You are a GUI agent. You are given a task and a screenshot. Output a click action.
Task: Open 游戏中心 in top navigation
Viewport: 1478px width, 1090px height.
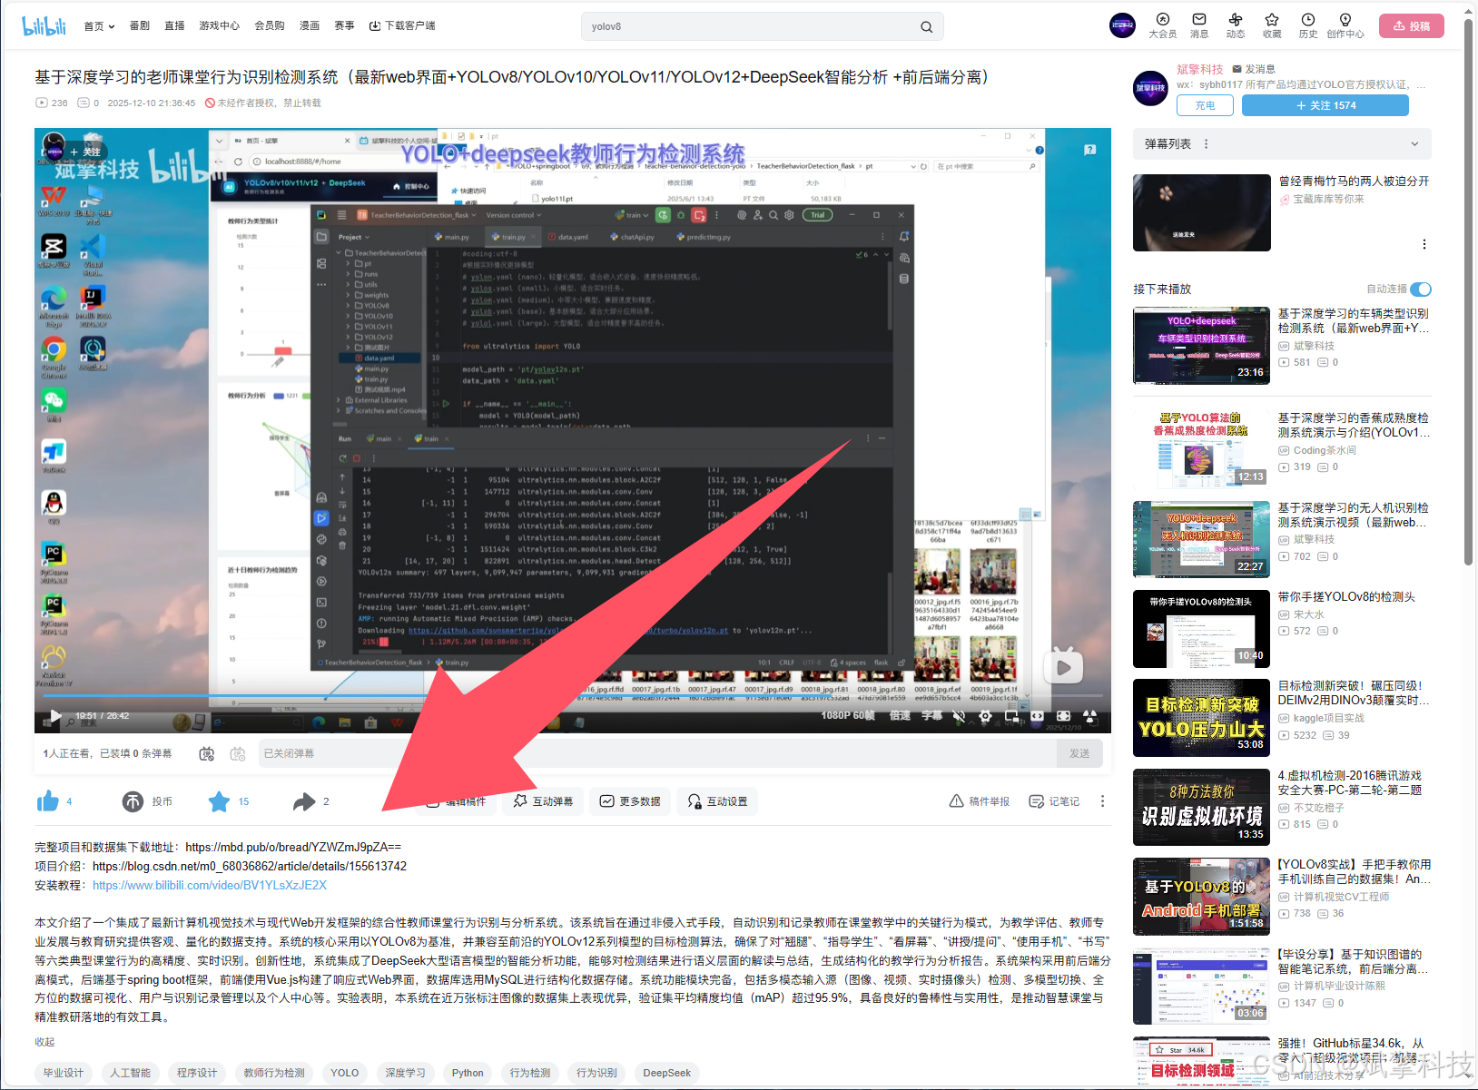(x=220, y=26)
